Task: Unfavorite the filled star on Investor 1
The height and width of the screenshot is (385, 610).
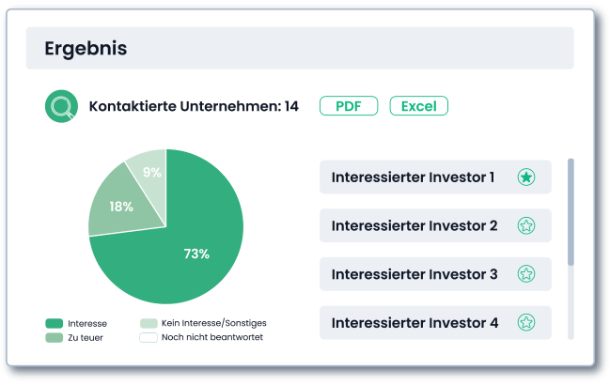Action: click(526, 177)
